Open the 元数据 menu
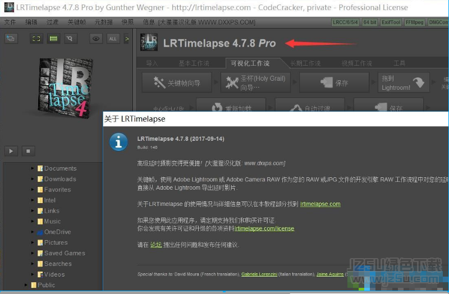This screenshot has width=449, height=294. tap(104, 22)
